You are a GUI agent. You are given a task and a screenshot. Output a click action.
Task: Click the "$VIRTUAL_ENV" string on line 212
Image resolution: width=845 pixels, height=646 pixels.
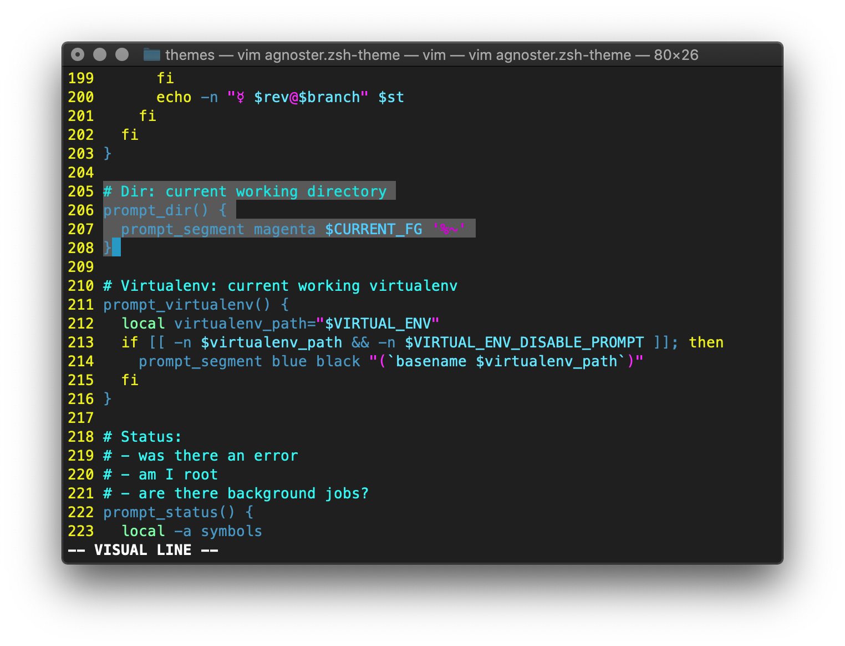pyautogui.click(x=378, y=324)
